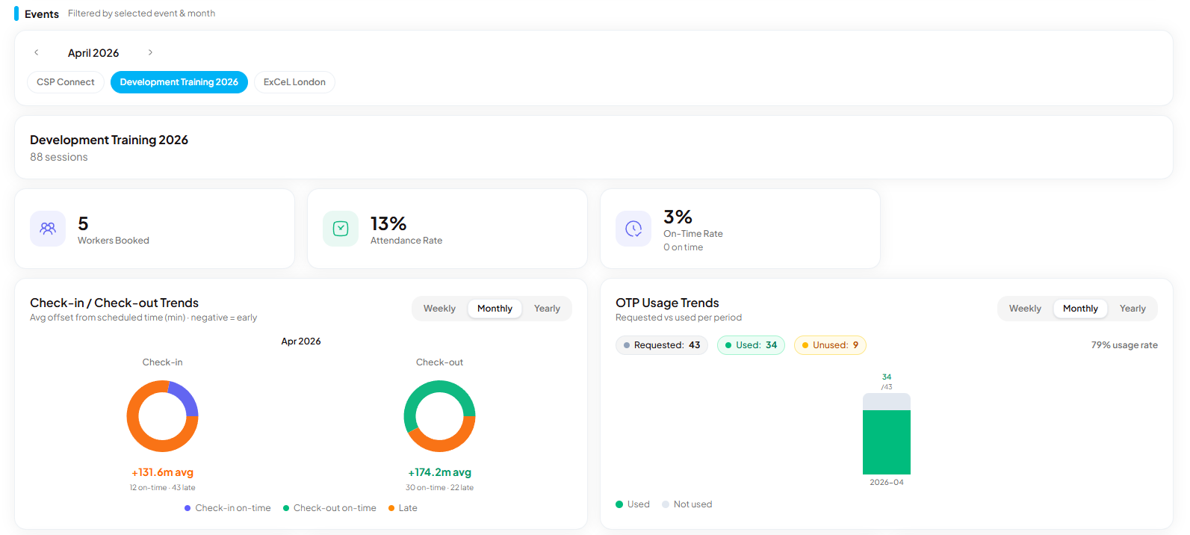Click the 79% usage rate text
Viewport: 1190px width, 535px height.
1124,345
